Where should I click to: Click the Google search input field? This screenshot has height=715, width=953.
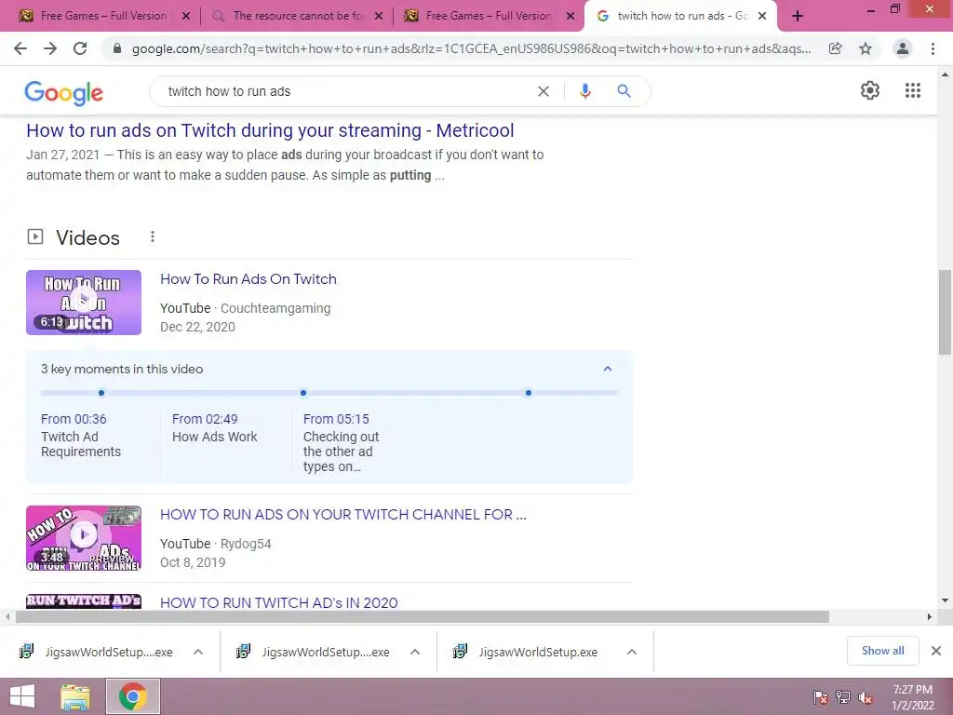(346, 91)
